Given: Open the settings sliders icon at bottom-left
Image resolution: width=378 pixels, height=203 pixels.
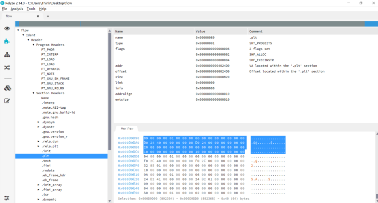Looking at the screenshot, I should 7,198.
